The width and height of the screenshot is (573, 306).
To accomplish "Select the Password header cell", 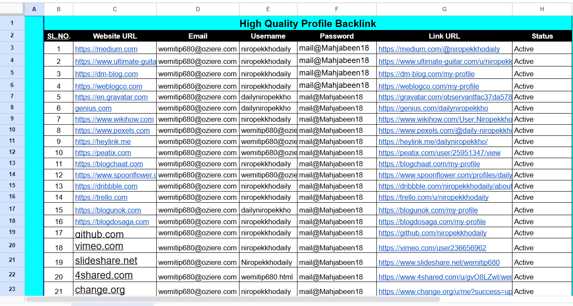I will coord(337,36).
